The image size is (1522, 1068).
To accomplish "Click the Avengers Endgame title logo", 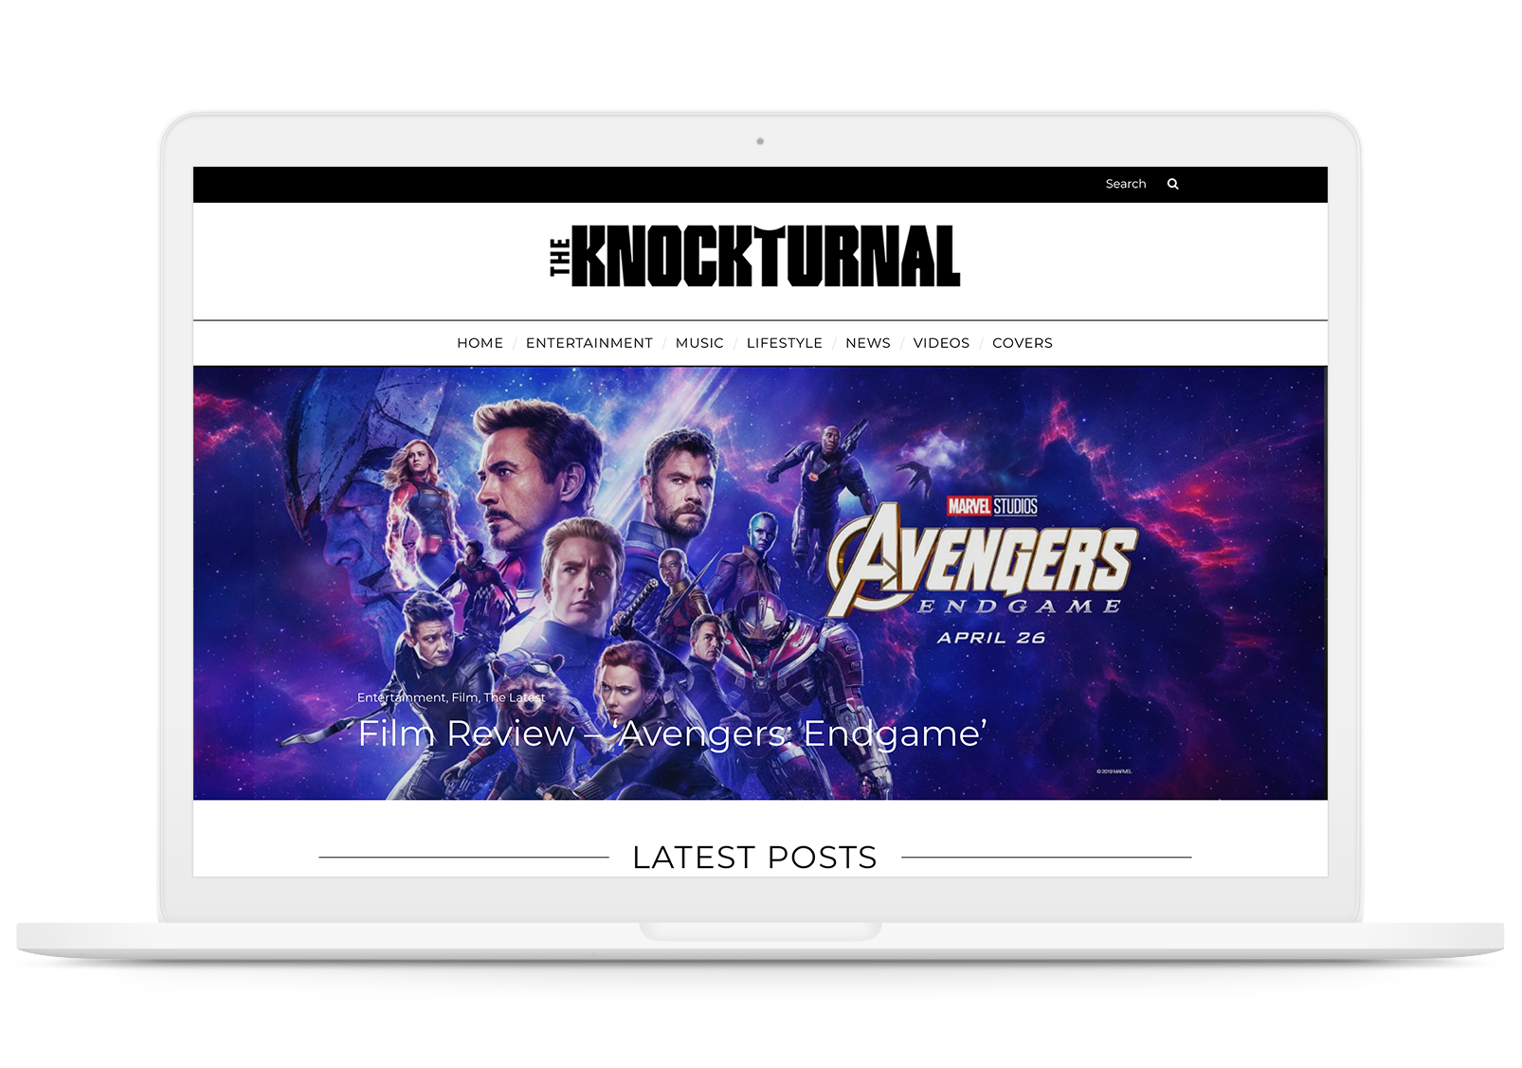I will [x=982, y=567].
